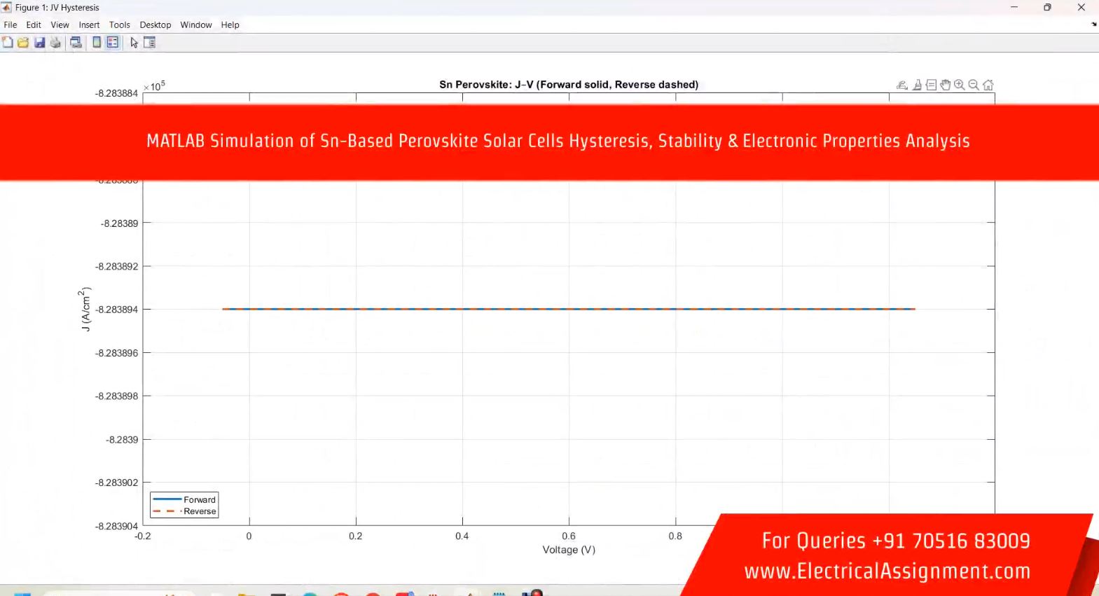
Task: Select the Pan hand tool above the axes
Action: (945, 85)
